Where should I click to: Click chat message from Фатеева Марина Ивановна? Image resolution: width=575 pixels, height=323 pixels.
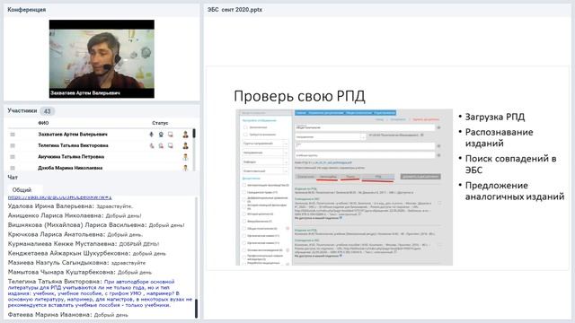(x=68, y=315)
